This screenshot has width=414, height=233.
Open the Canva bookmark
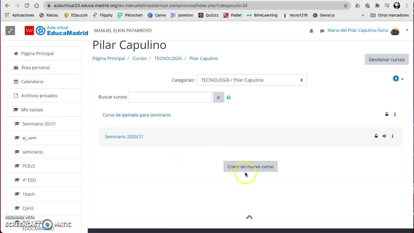157,15
